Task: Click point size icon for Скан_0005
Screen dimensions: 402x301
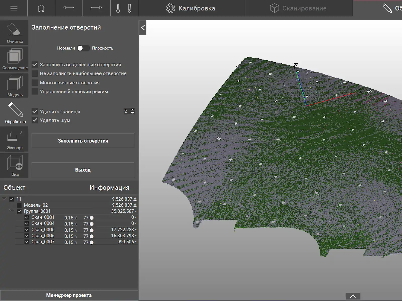Action: click(76, 230)
